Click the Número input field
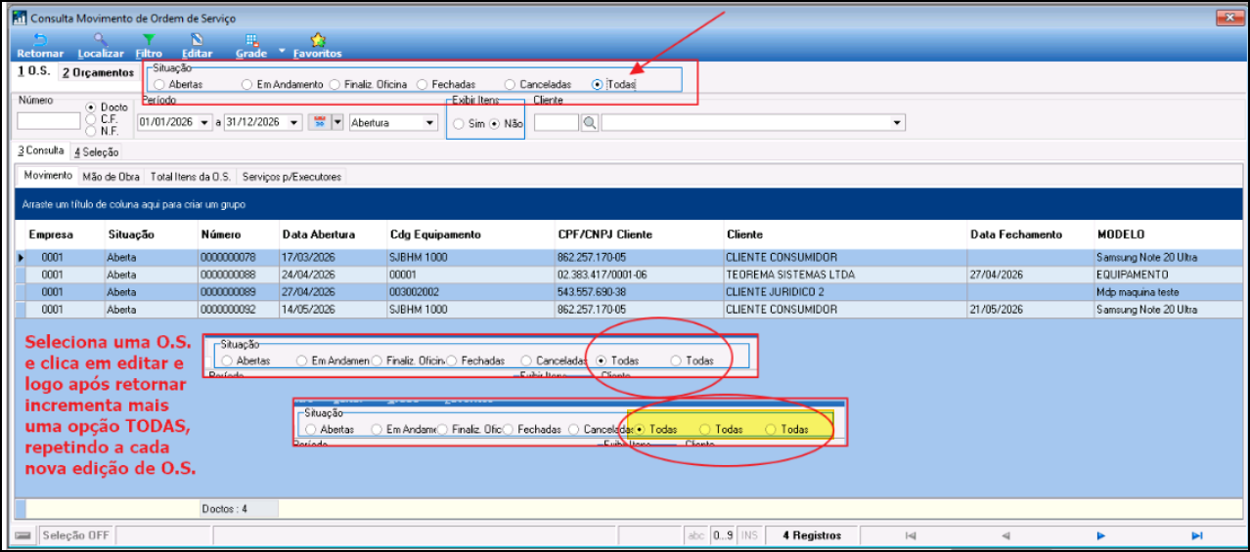1250x552 pixels. 49,121
